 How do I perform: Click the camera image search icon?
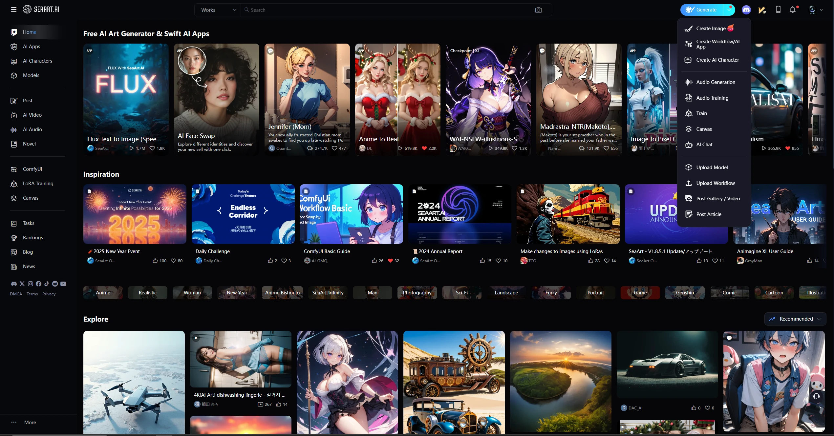tap(538, 10)
